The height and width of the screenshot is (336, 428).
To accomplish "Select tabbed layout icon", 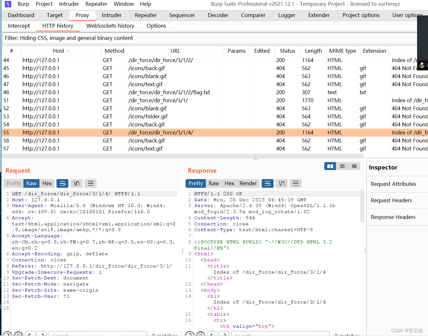I will tap(354, 166).
